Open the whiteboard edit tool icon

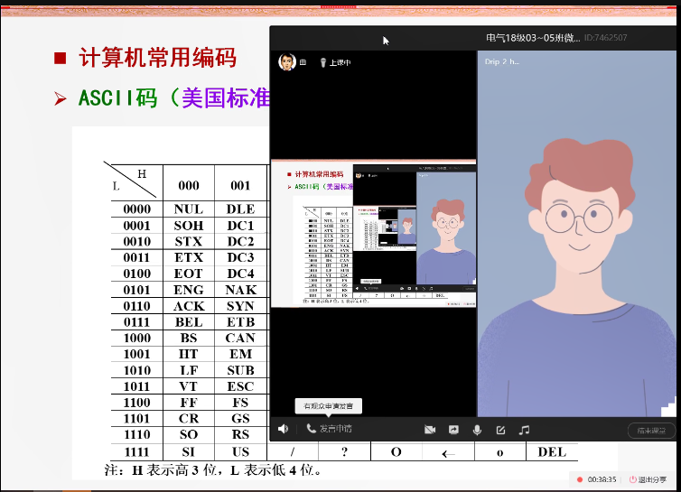(x=500, y=430)
